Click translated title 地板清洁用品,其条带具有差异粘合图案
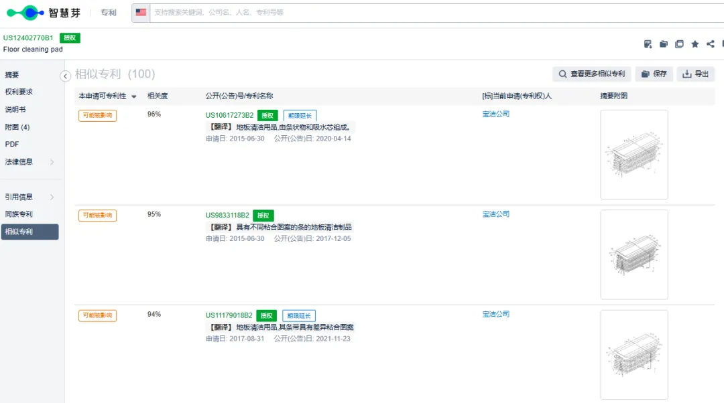The width and height of the screenshot is (724, 403). click(x=295, y=327)
